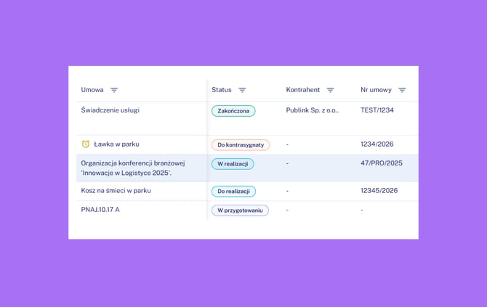Image resolution: width=487 pixels, height=307 pixels.
Task: Sort by the Umowa column header
Action: point(92,90)
